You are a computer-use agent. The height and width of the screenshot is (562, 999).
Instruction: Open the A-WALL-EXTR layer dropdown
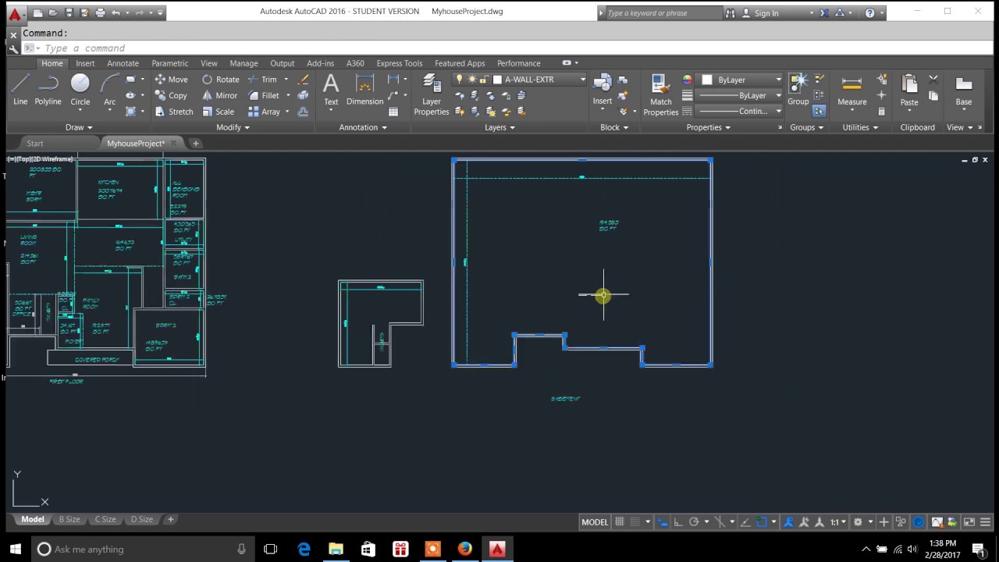pos(582,80)
